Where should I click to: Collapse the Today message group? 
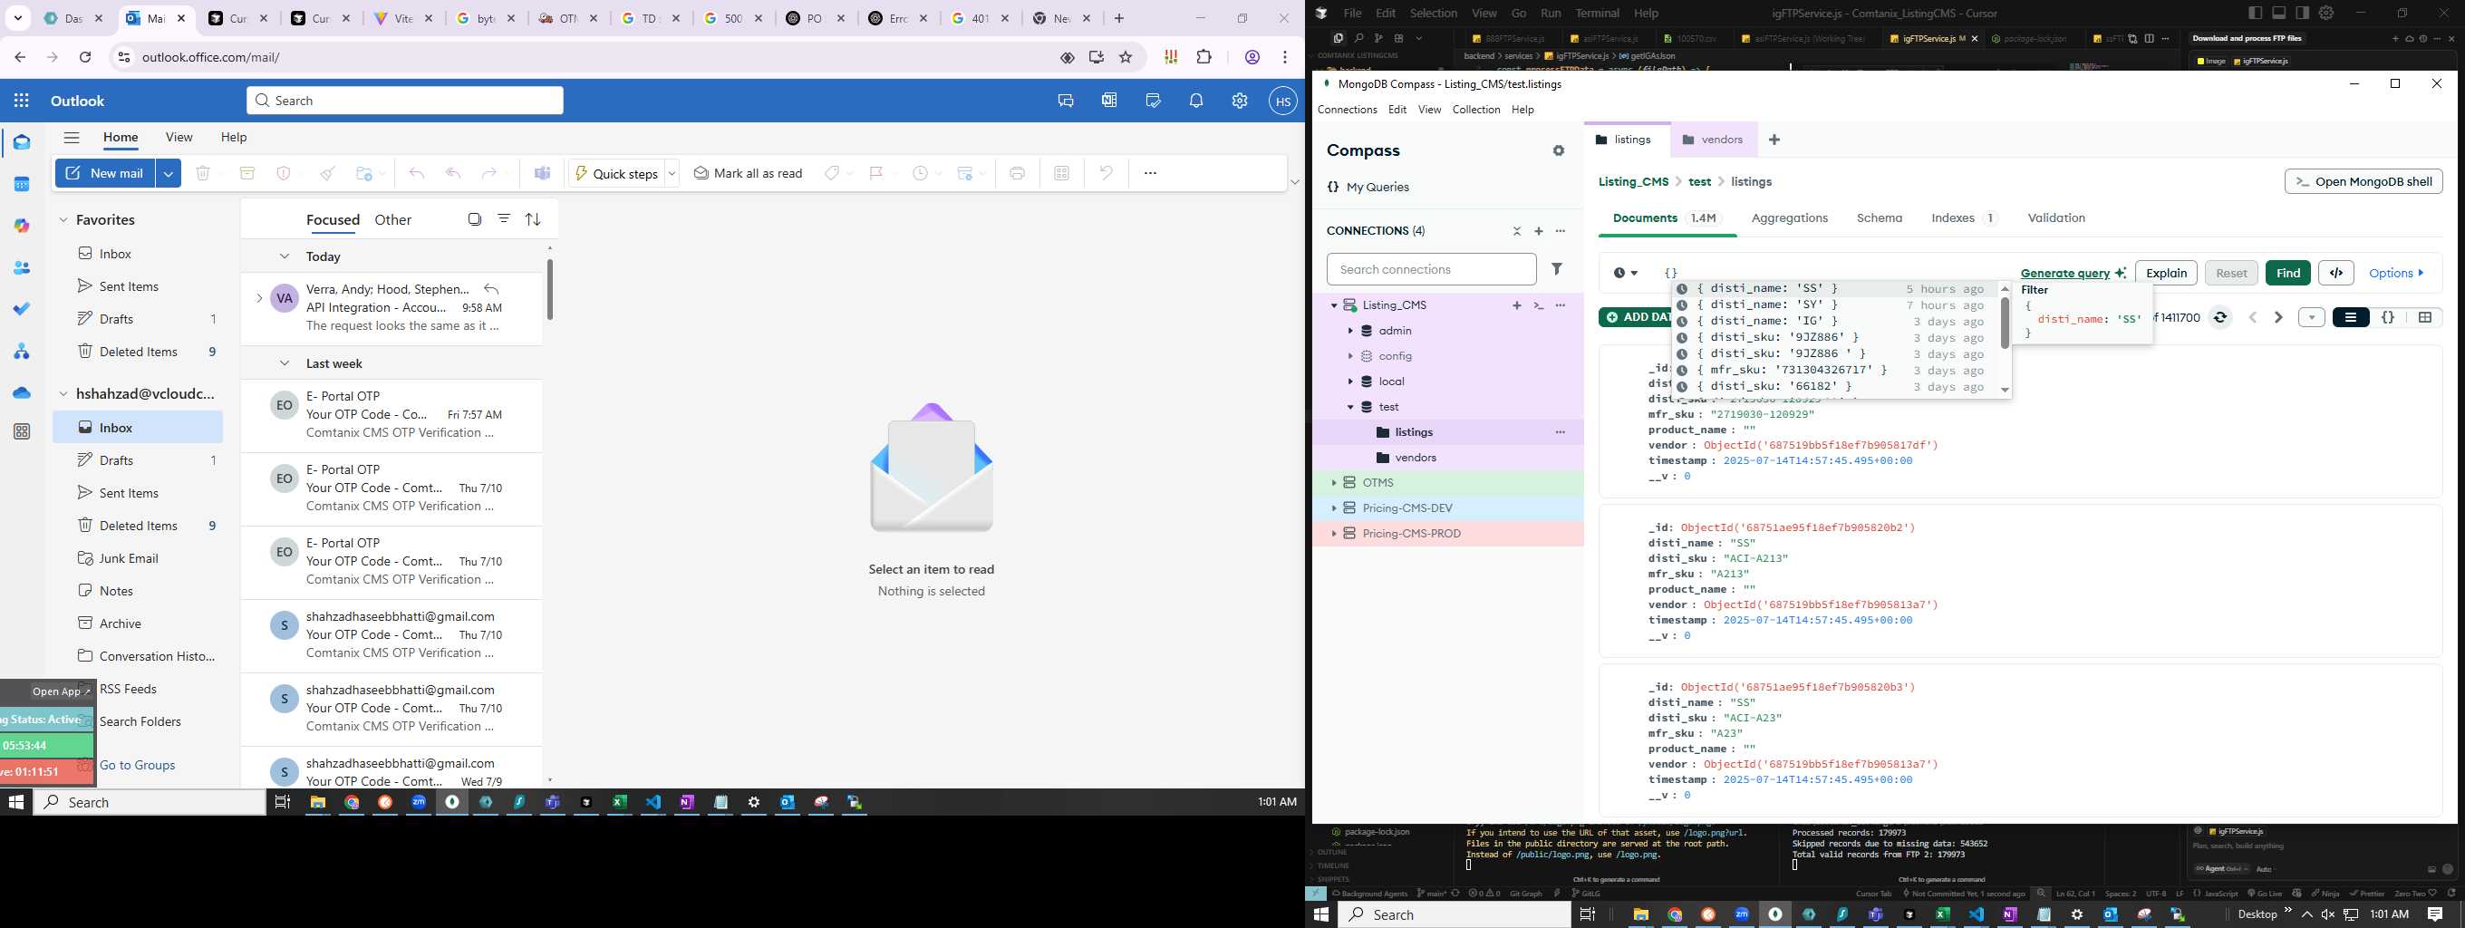pos(285,256)
